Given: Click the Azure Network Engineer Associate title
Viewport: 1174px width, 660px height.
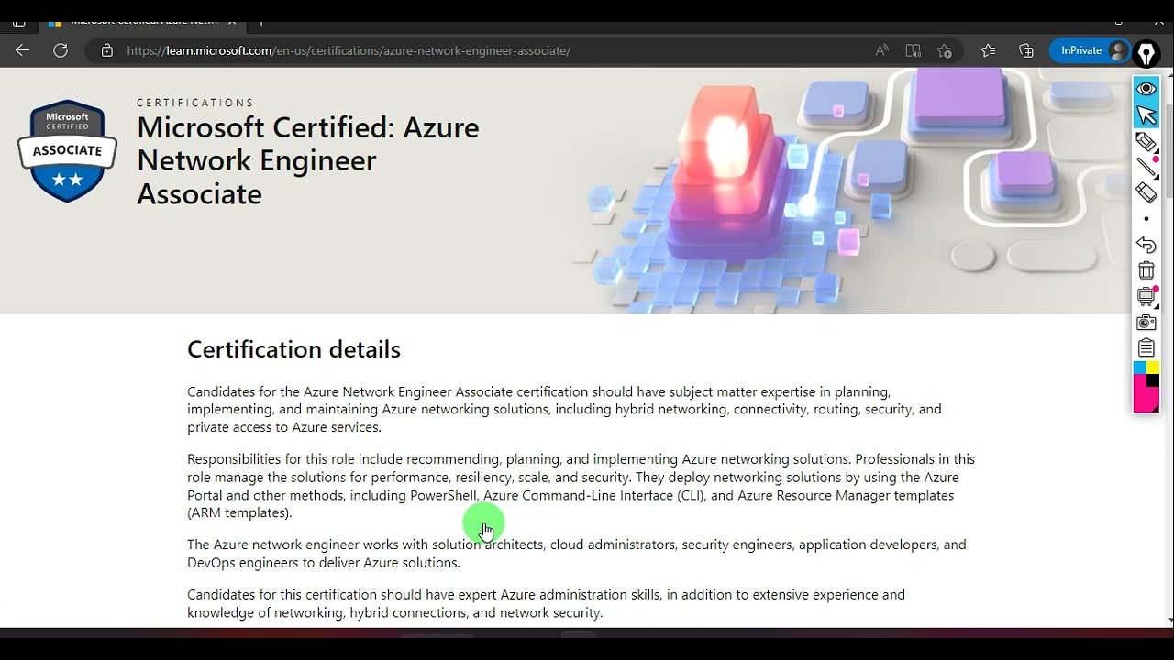Looking at the screenshot, I should [308, 160].
